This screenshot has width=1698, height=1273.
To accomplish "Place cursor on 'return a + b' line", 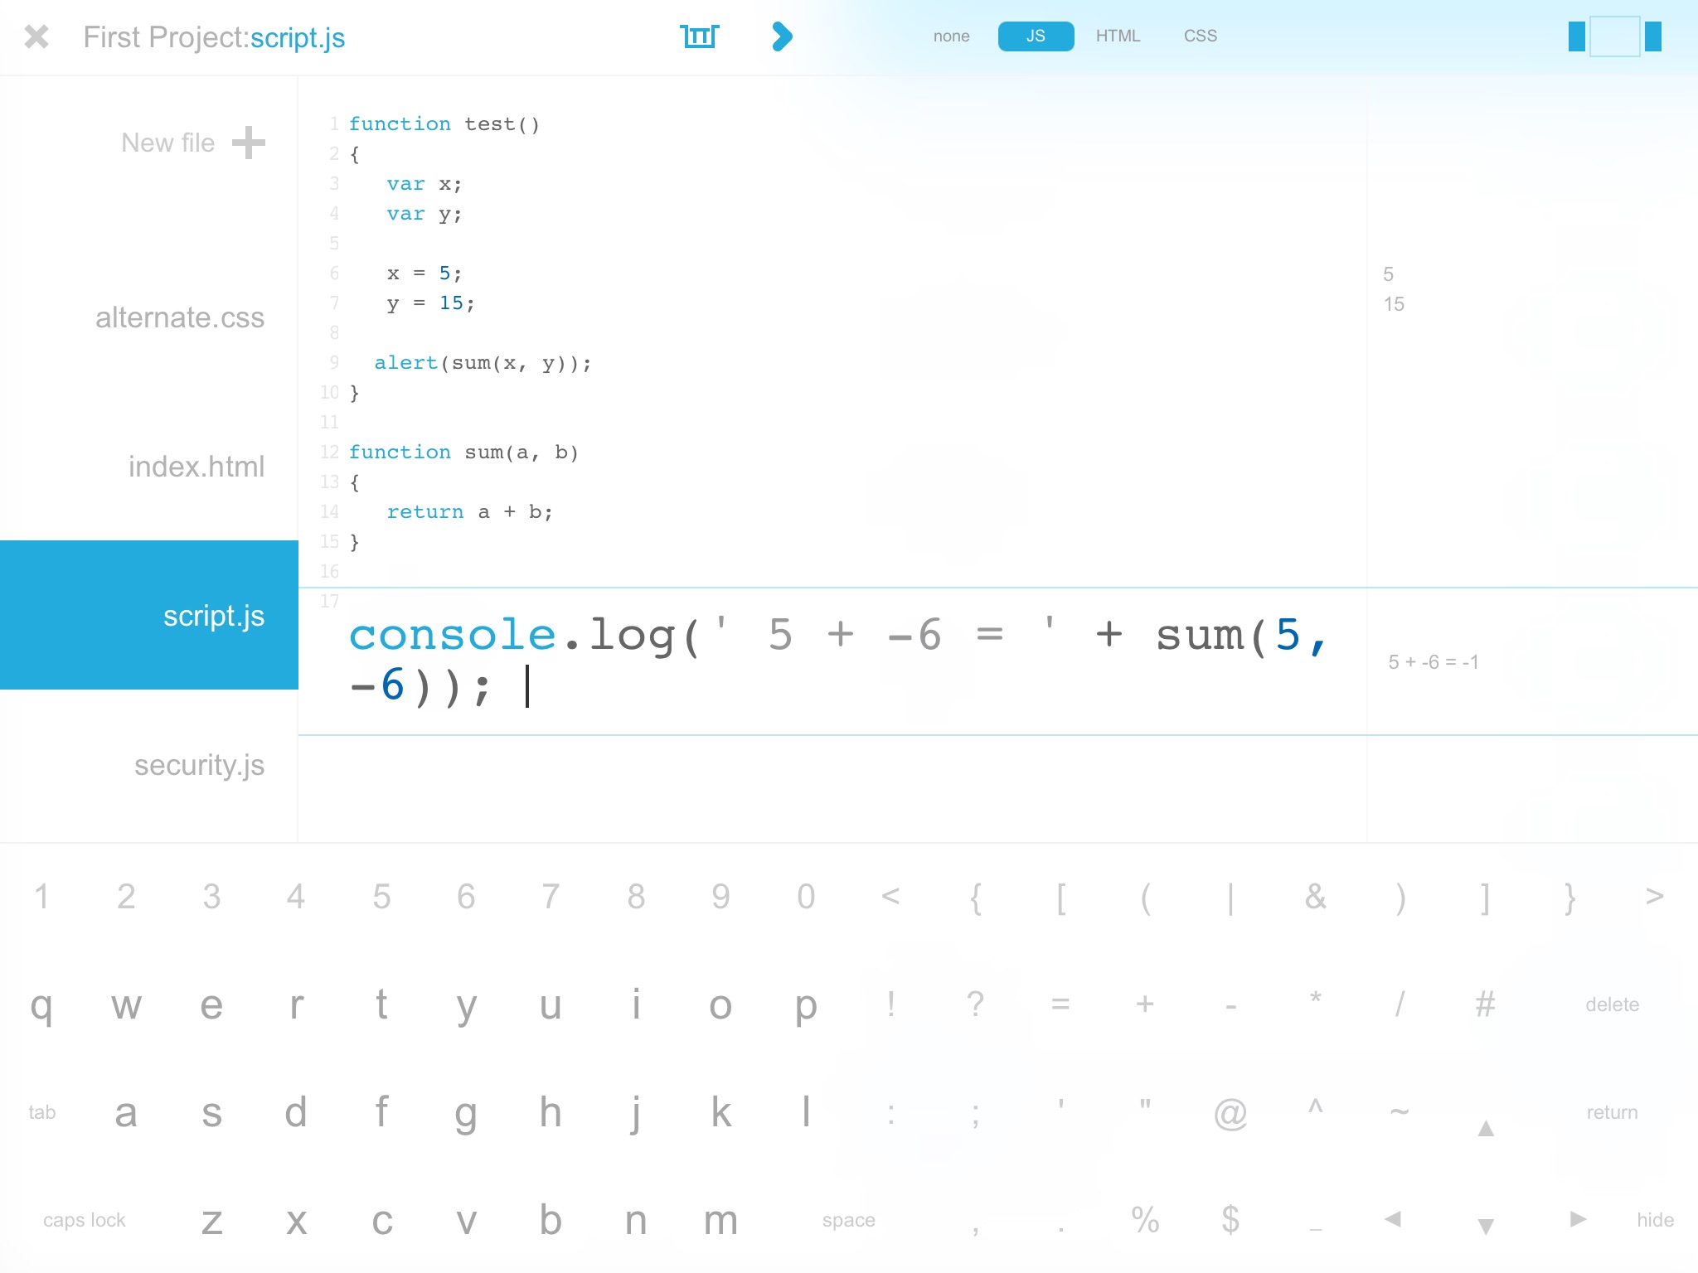I will tap(469, 512).
